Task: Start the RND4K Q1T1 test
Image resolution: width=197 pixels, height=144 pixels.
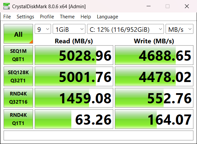Action: [18, 119]
